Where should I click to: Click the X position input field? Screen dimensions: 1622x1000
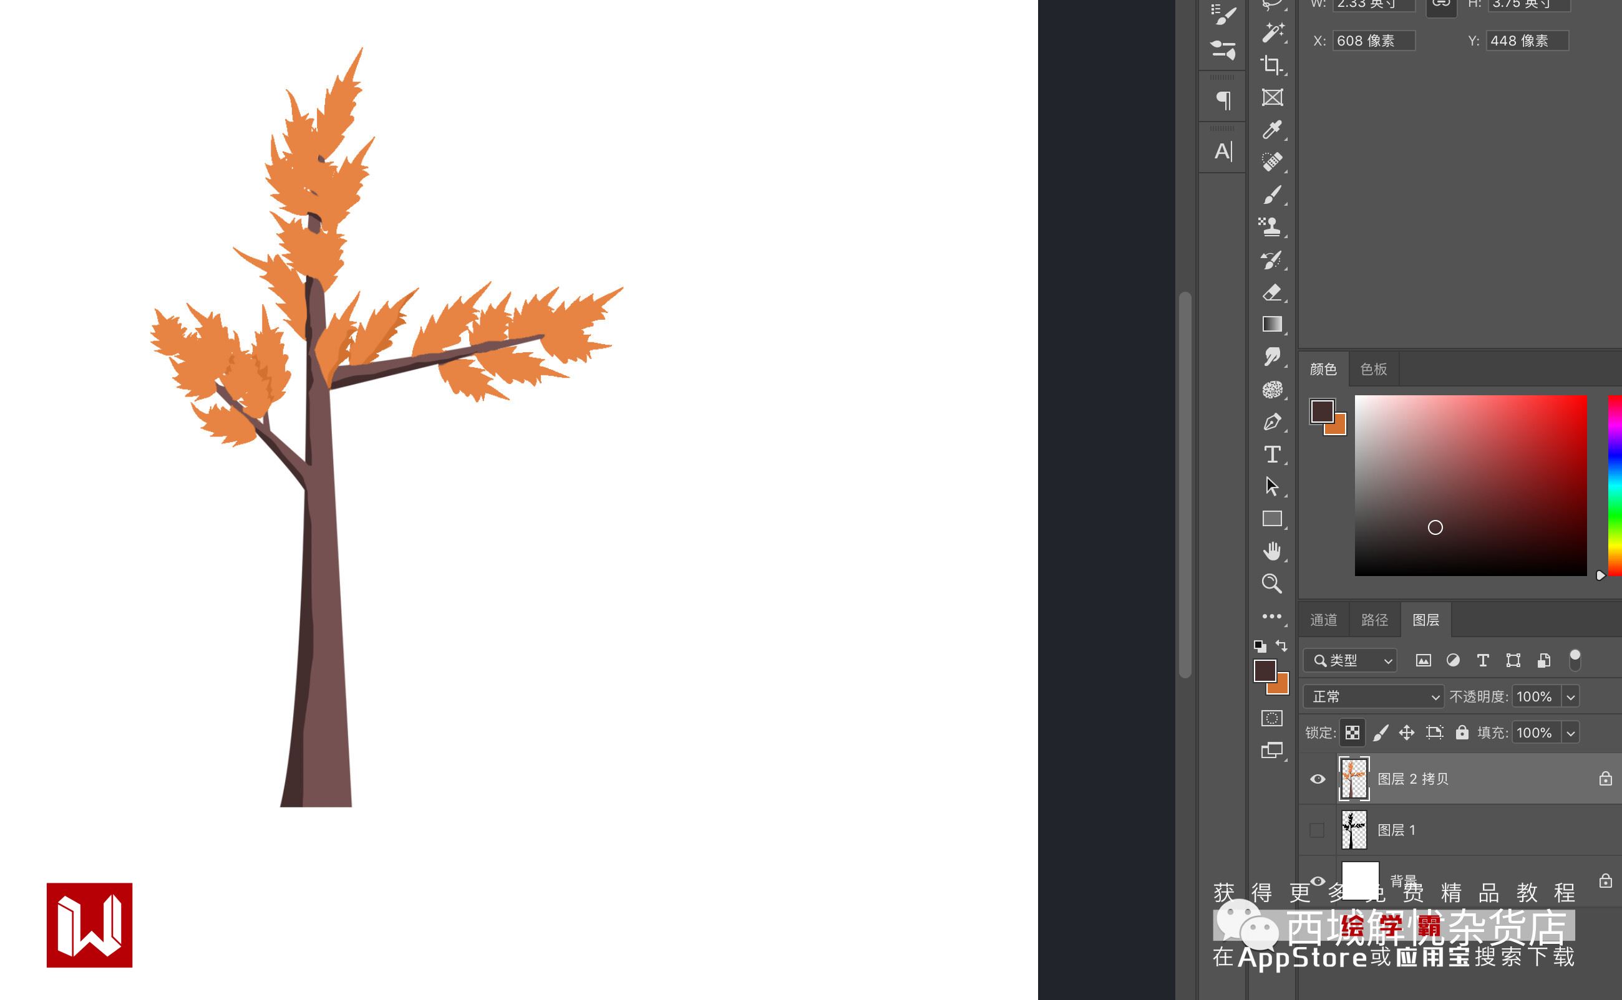pos(1372,41)
